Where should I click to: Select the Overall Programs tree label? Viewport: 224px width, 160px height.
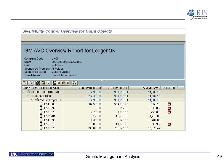50,100
